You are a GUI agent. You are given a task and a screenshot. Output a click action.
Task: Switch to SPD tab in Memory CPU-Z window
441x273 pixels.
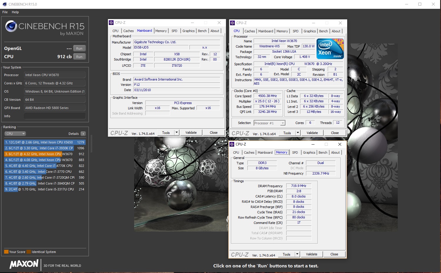pyautogui.click(x=295, y=153)
